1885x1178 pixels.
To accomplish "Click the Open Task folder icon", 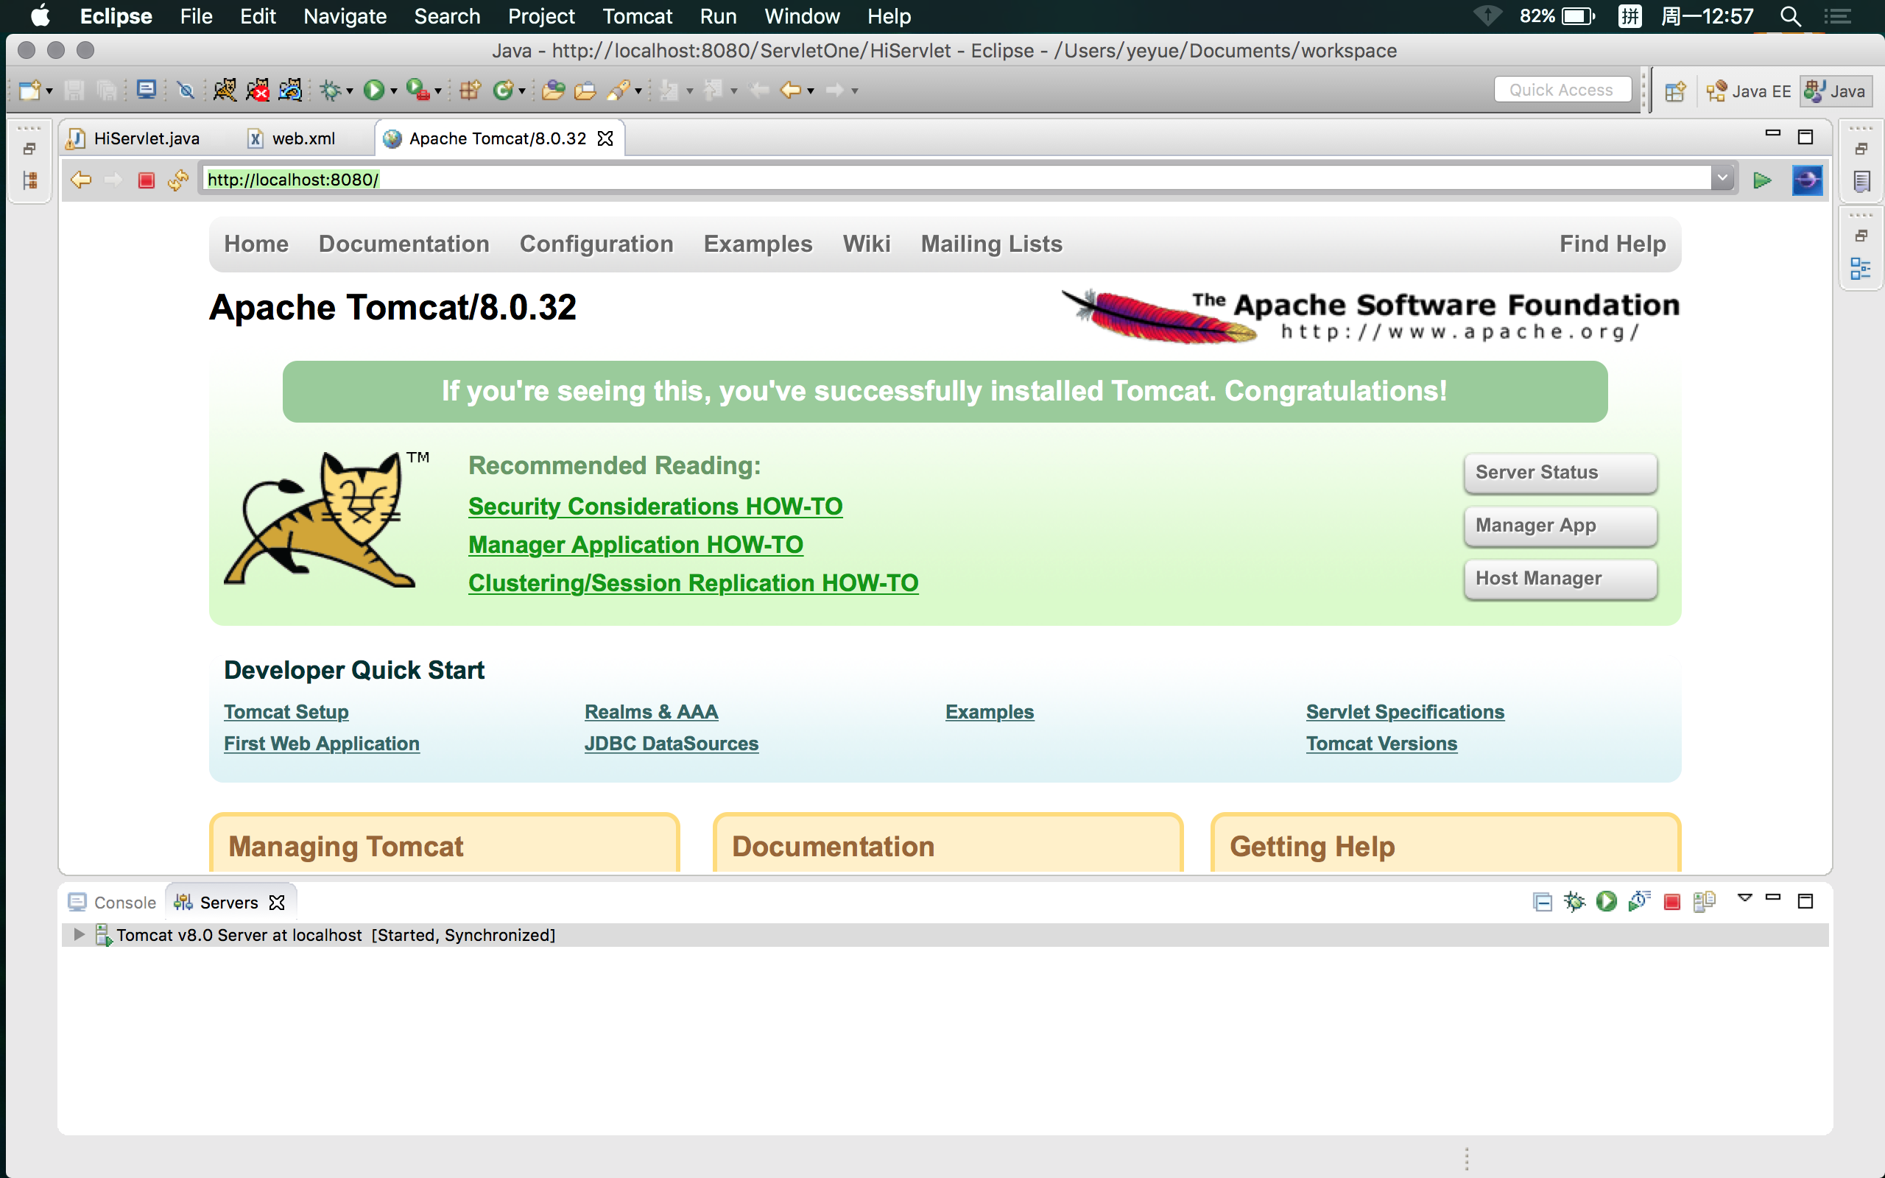I will coord(585,91).
